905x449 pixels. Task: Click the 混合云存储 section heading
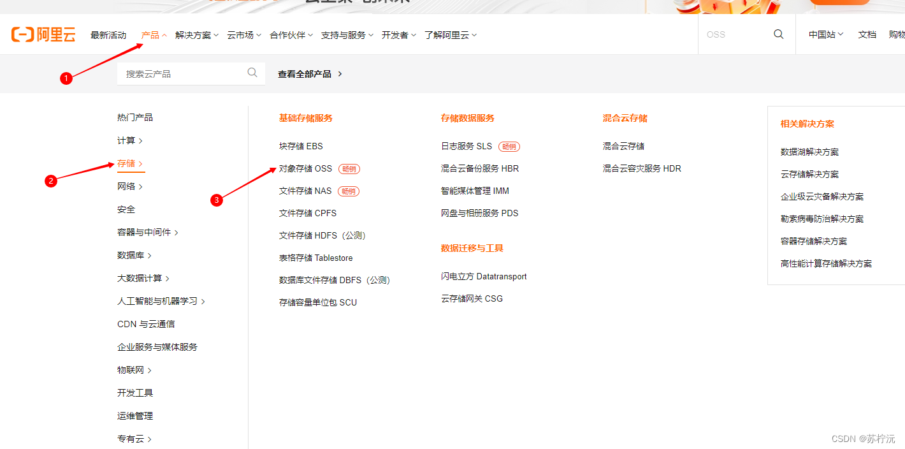(625, 118)
